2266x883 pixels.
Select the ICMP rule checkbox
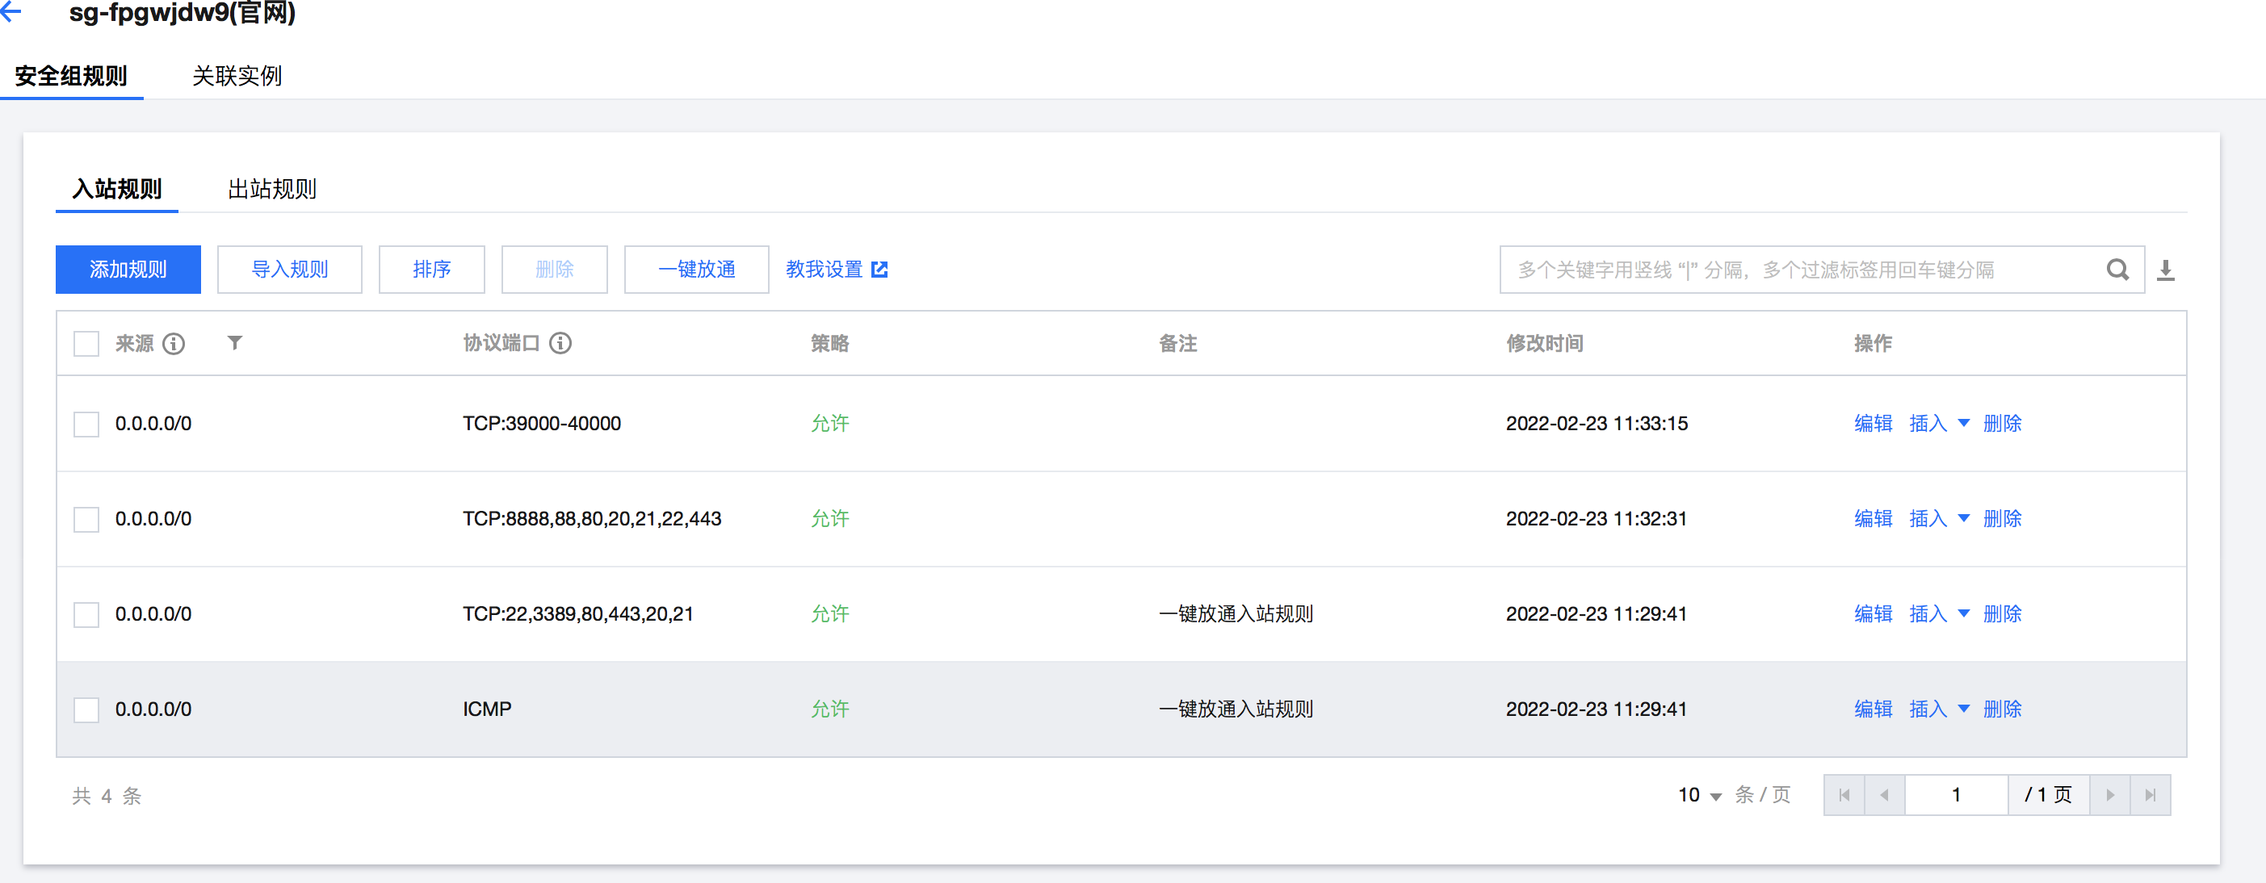[x=86, y=709]
